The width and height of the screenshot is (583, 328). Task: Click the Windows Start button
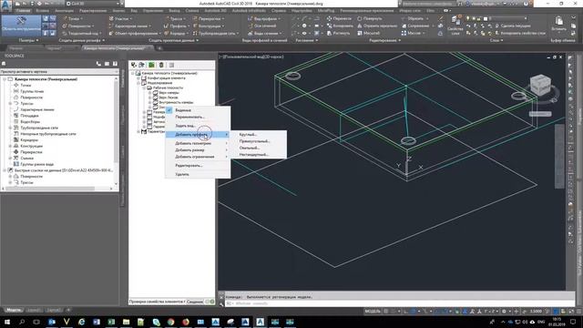point(6,322)
